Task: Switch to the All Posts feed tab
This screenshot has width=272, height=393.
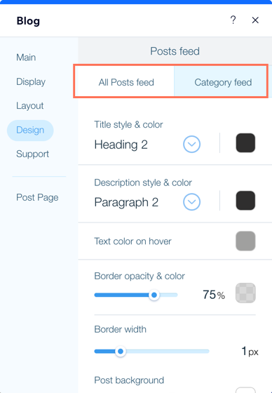Action: pos(126,82)
